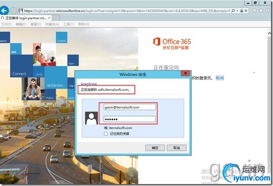Click the page-type icon left of the URL

(x=21, y=11)
